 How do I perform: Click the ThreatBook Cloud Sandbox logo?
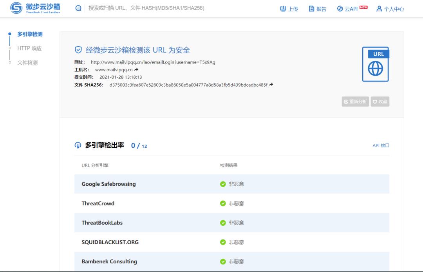tap(35, 8)
